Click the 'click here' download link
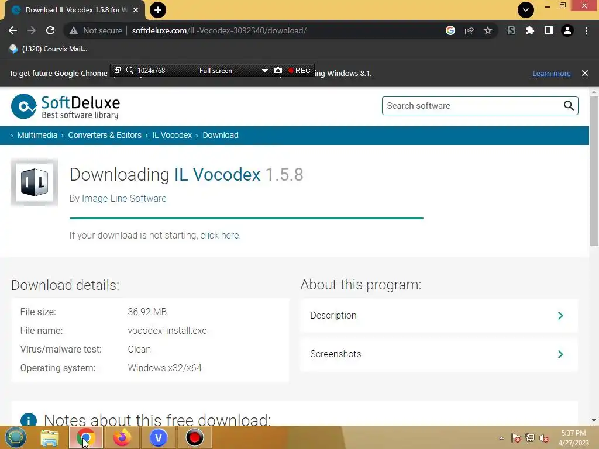599x449 pixels. point(220,235)
